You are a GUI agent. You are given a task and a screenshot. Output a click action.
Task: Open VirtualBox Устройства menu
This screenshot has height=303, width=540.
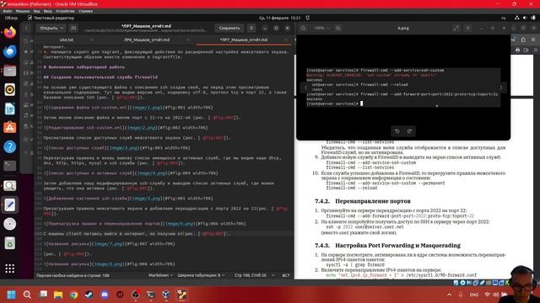[x=65, y=11]
